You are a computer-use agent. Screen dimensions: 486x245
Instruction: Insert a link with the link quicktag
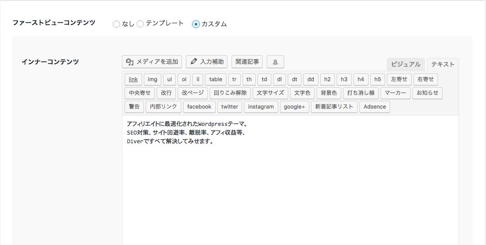click(x=133, y=79)
